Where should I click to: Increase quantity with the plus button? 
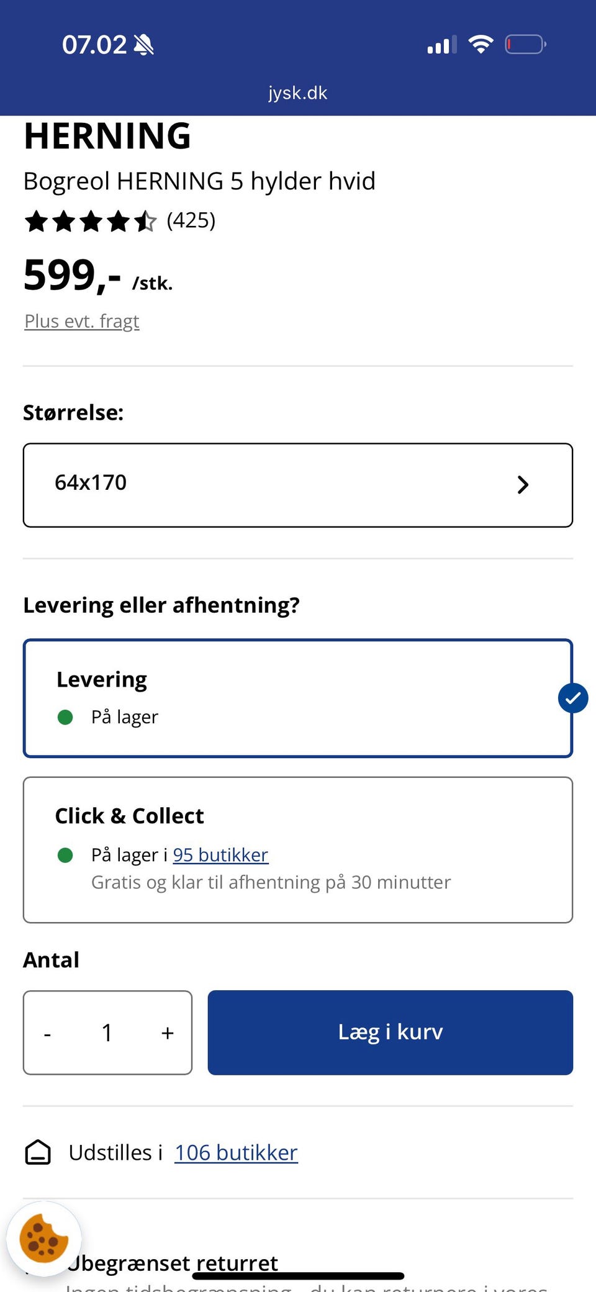click(x=167, y=1032)
